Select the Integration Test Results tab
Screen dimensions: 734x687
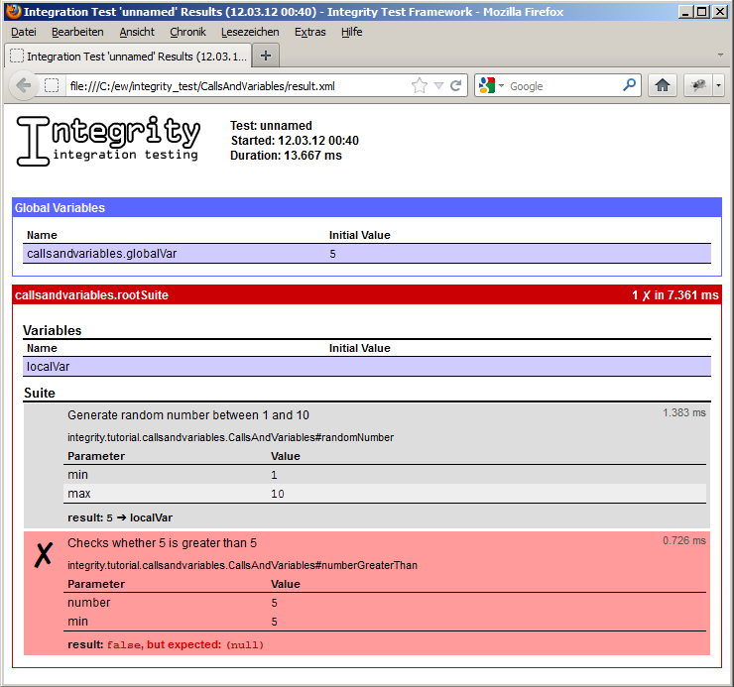(x=129, y=56)
